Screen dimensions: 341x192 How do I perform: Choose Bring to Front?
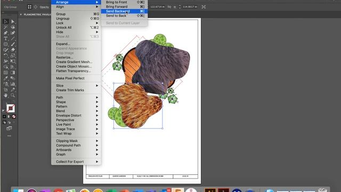(x=124, y=2)
